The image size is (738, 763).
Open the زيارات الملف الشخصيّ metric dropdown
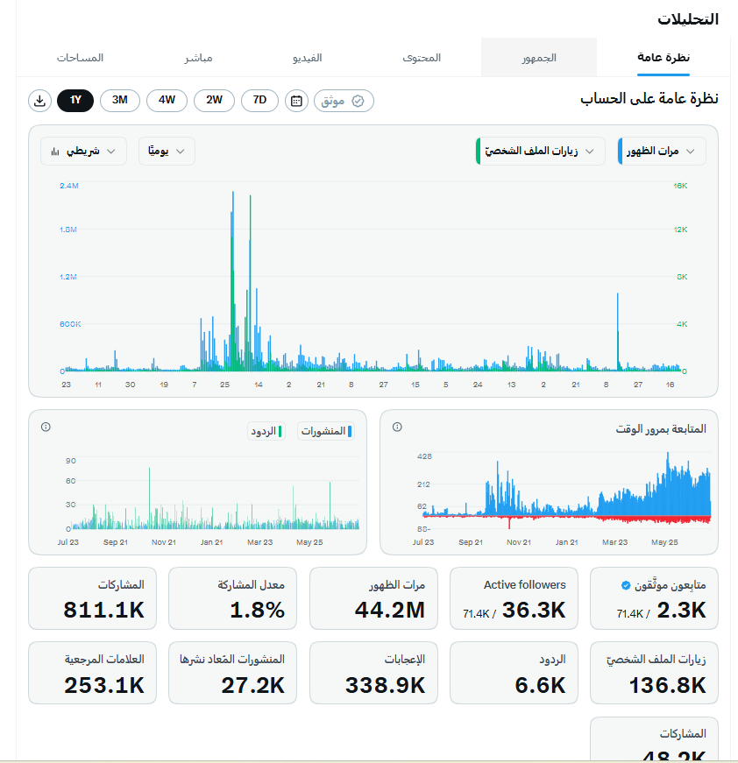(x=541, y=152)
